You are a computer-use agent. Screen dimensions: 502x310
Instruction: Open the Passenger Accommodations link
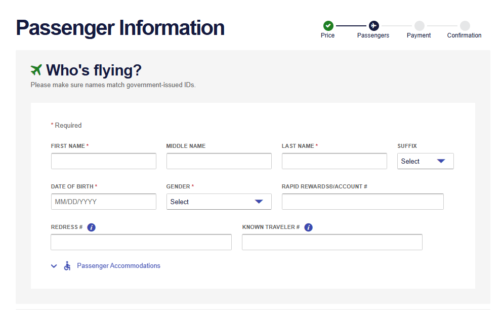118,266
